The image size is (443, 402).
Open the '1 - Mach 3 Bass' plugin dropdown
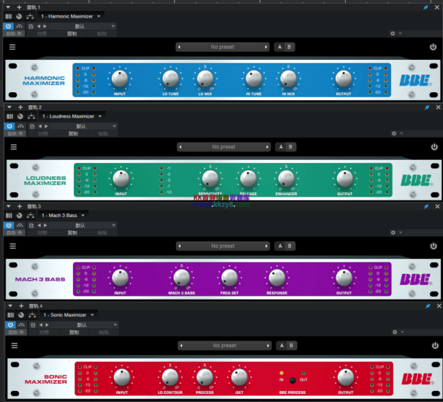[63, 216]
